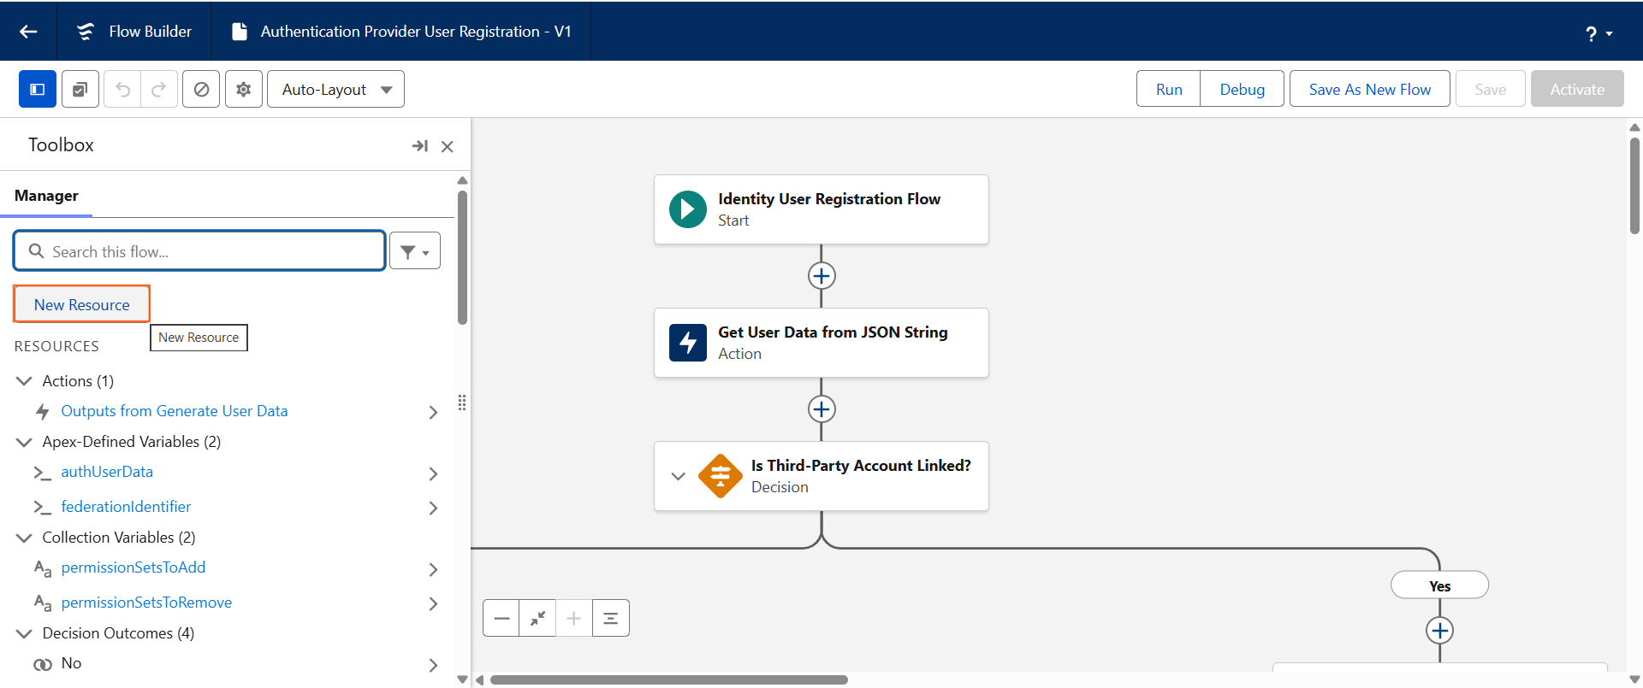Select the Yes outcome label

click(1440, 585)
